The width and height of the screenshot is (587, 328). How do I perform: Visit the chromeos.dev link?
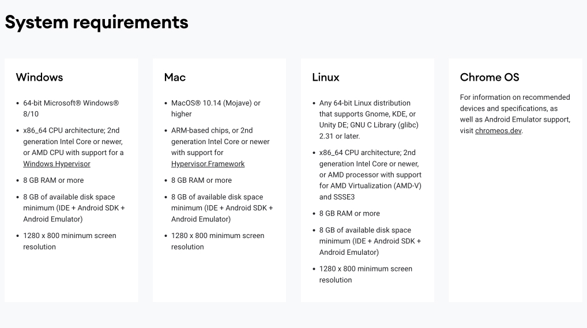coord(498,131)
